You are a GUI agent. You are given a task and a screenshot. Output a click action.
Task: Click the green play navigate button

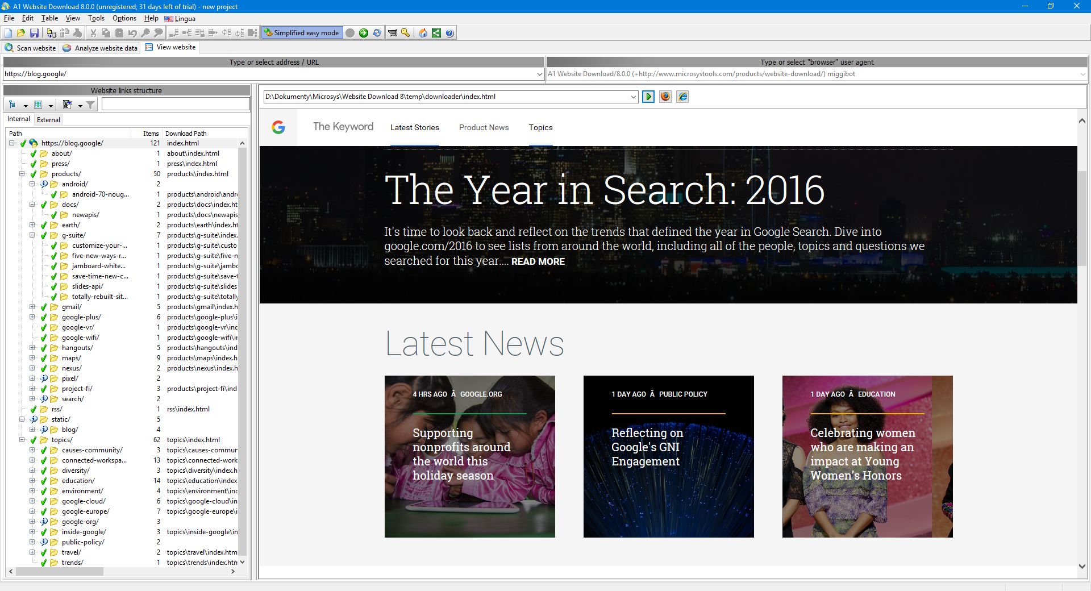(x=648, y=97)
